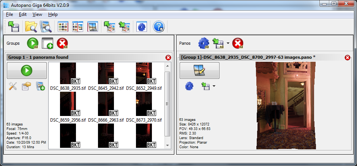This screenshot has width=357, height=166.
Task: Open the save all panos dropdown arrow
Action: (228, 43)
